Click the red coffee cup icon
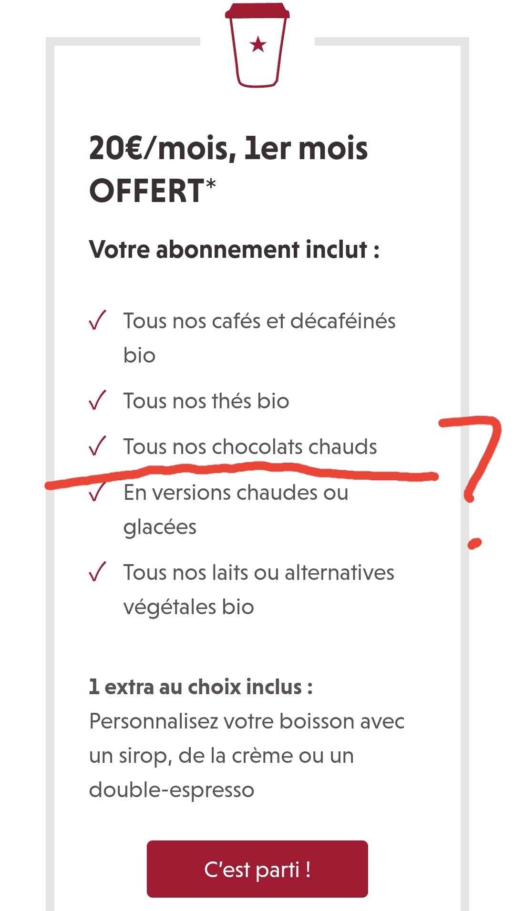The height and width of the screenshot is (911, 515). pyautogui.click(x=257, y=45)
